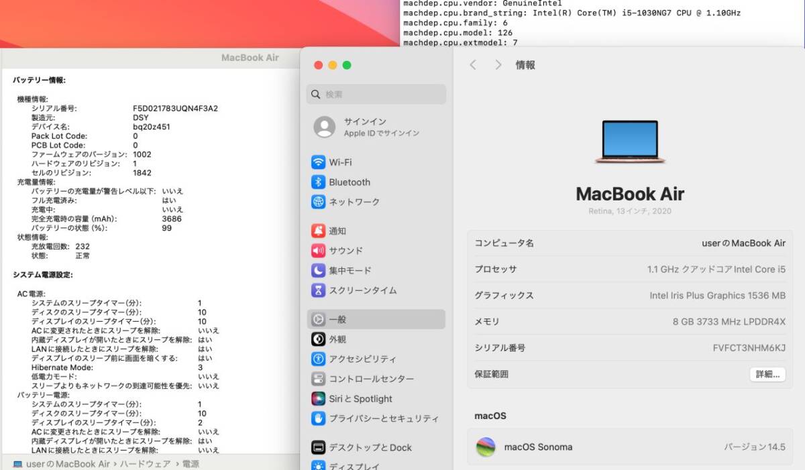The width and height of the screenshot is (805, 470).
Task: Click 電源 in the path bar
Action: pos(191,464)
